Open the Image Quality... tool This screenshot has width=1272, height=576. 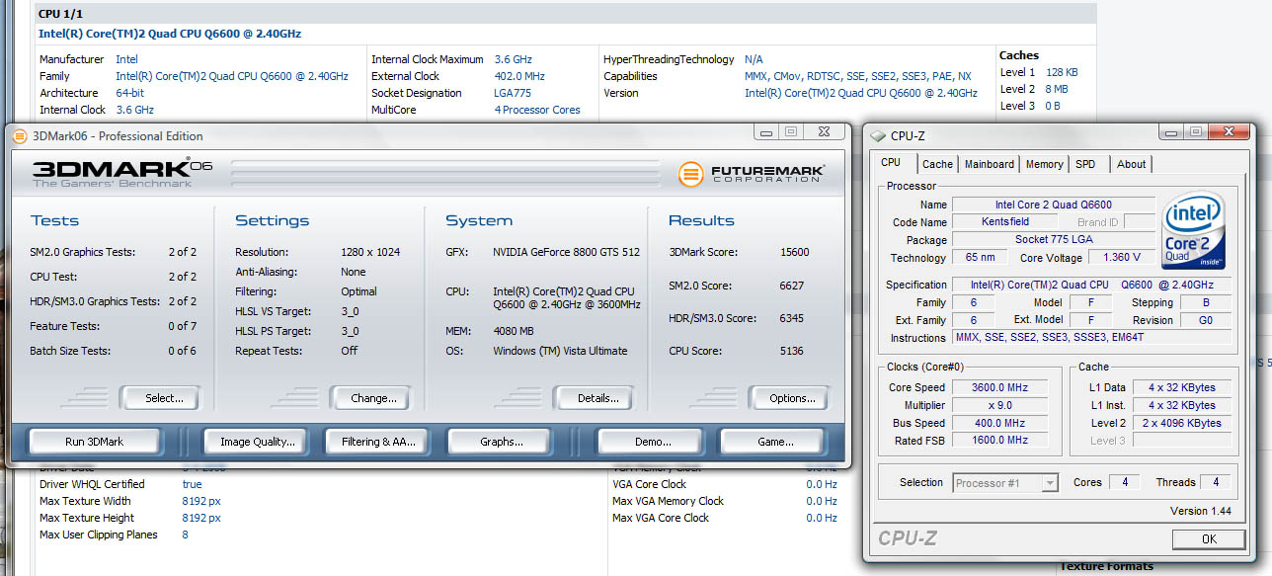(257, 442)
